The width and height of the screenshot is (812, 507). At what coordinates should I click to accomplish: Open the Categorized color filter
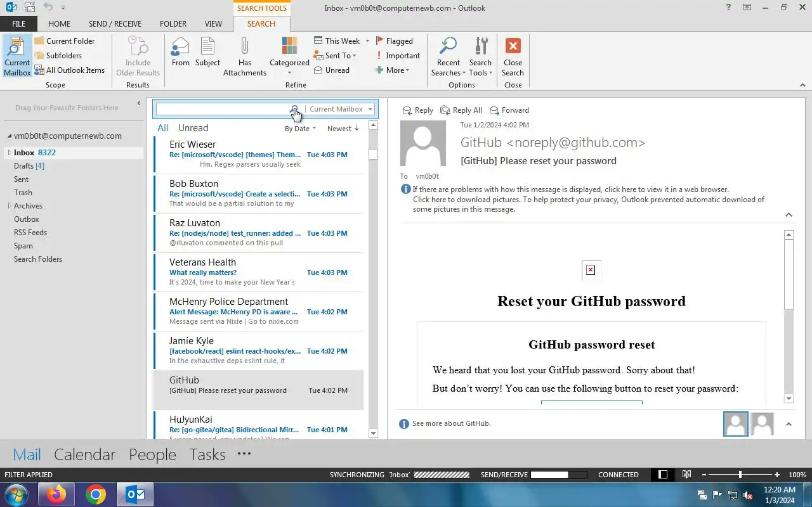tap(289, 56)
